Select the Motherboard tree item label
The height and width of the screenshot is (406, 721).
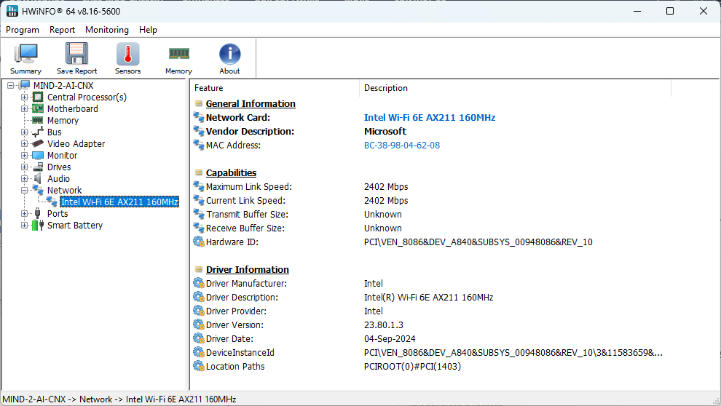[73, 109]
